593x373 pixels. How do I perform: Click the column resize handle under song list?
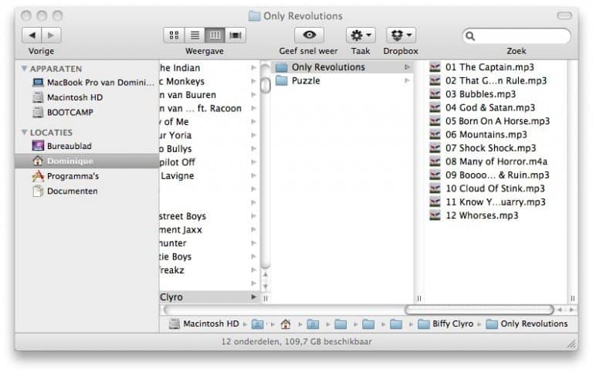573,298
